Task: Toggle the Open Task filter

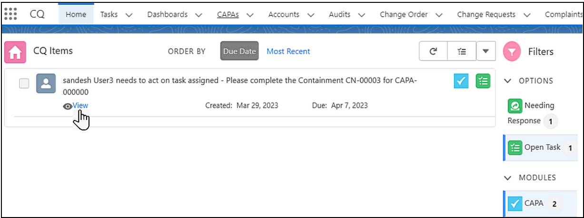Action: tap(542, 148)
